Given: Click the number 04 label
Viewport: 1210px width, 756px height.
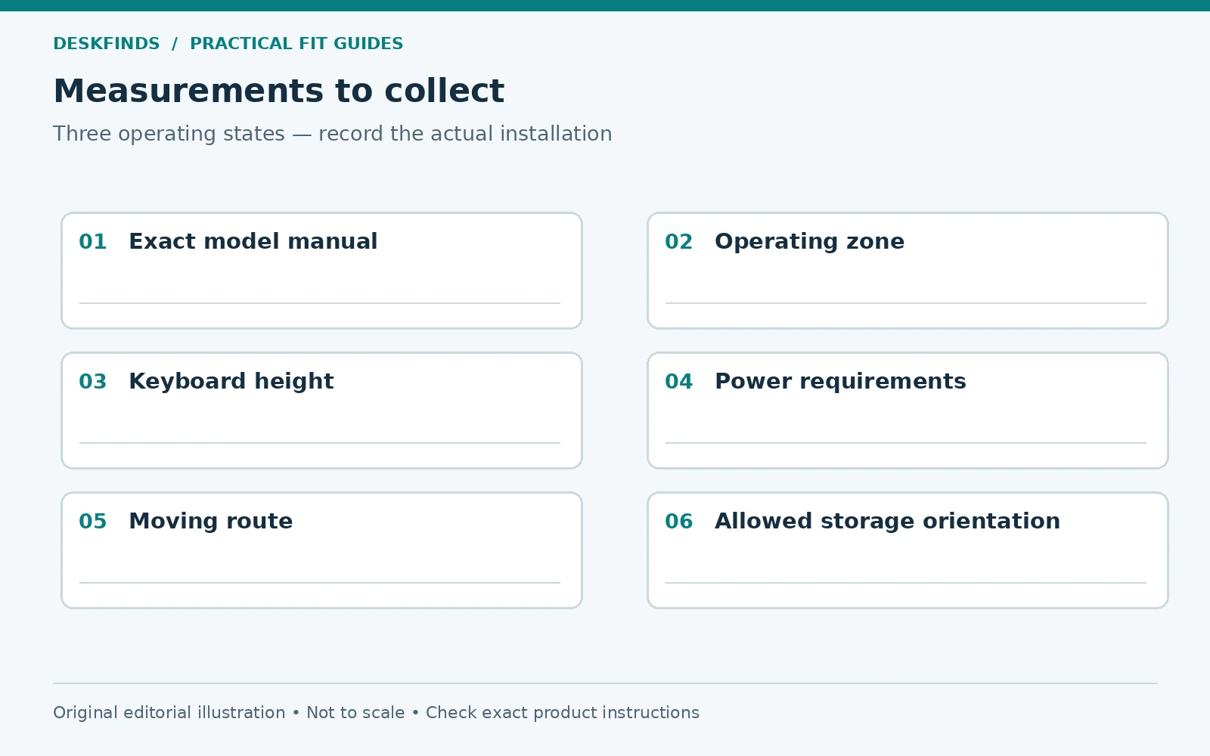Looking at the screenshot, I should click(x=679, y=382).
